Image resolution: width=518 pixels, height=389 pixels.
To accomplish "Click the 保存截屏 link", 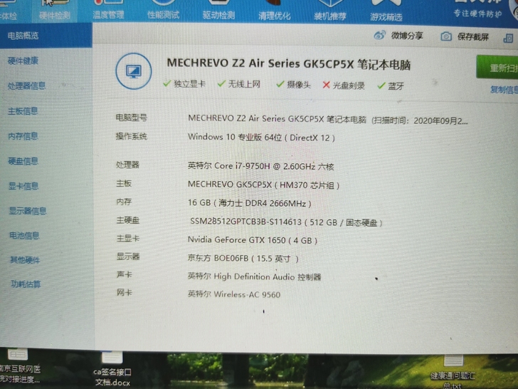I will [x=473, y=37].
